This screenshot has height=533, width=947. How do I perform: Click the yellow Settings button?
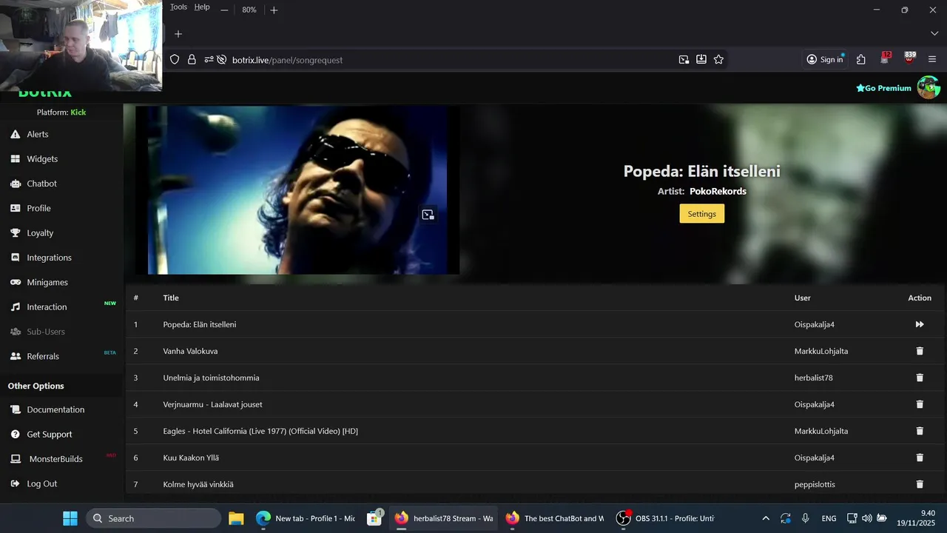coord(702,214)
